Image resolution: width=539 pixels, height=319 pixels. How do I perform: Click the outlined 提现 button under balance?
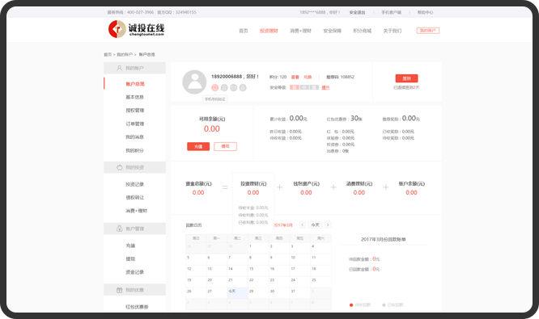coord(225,146)
